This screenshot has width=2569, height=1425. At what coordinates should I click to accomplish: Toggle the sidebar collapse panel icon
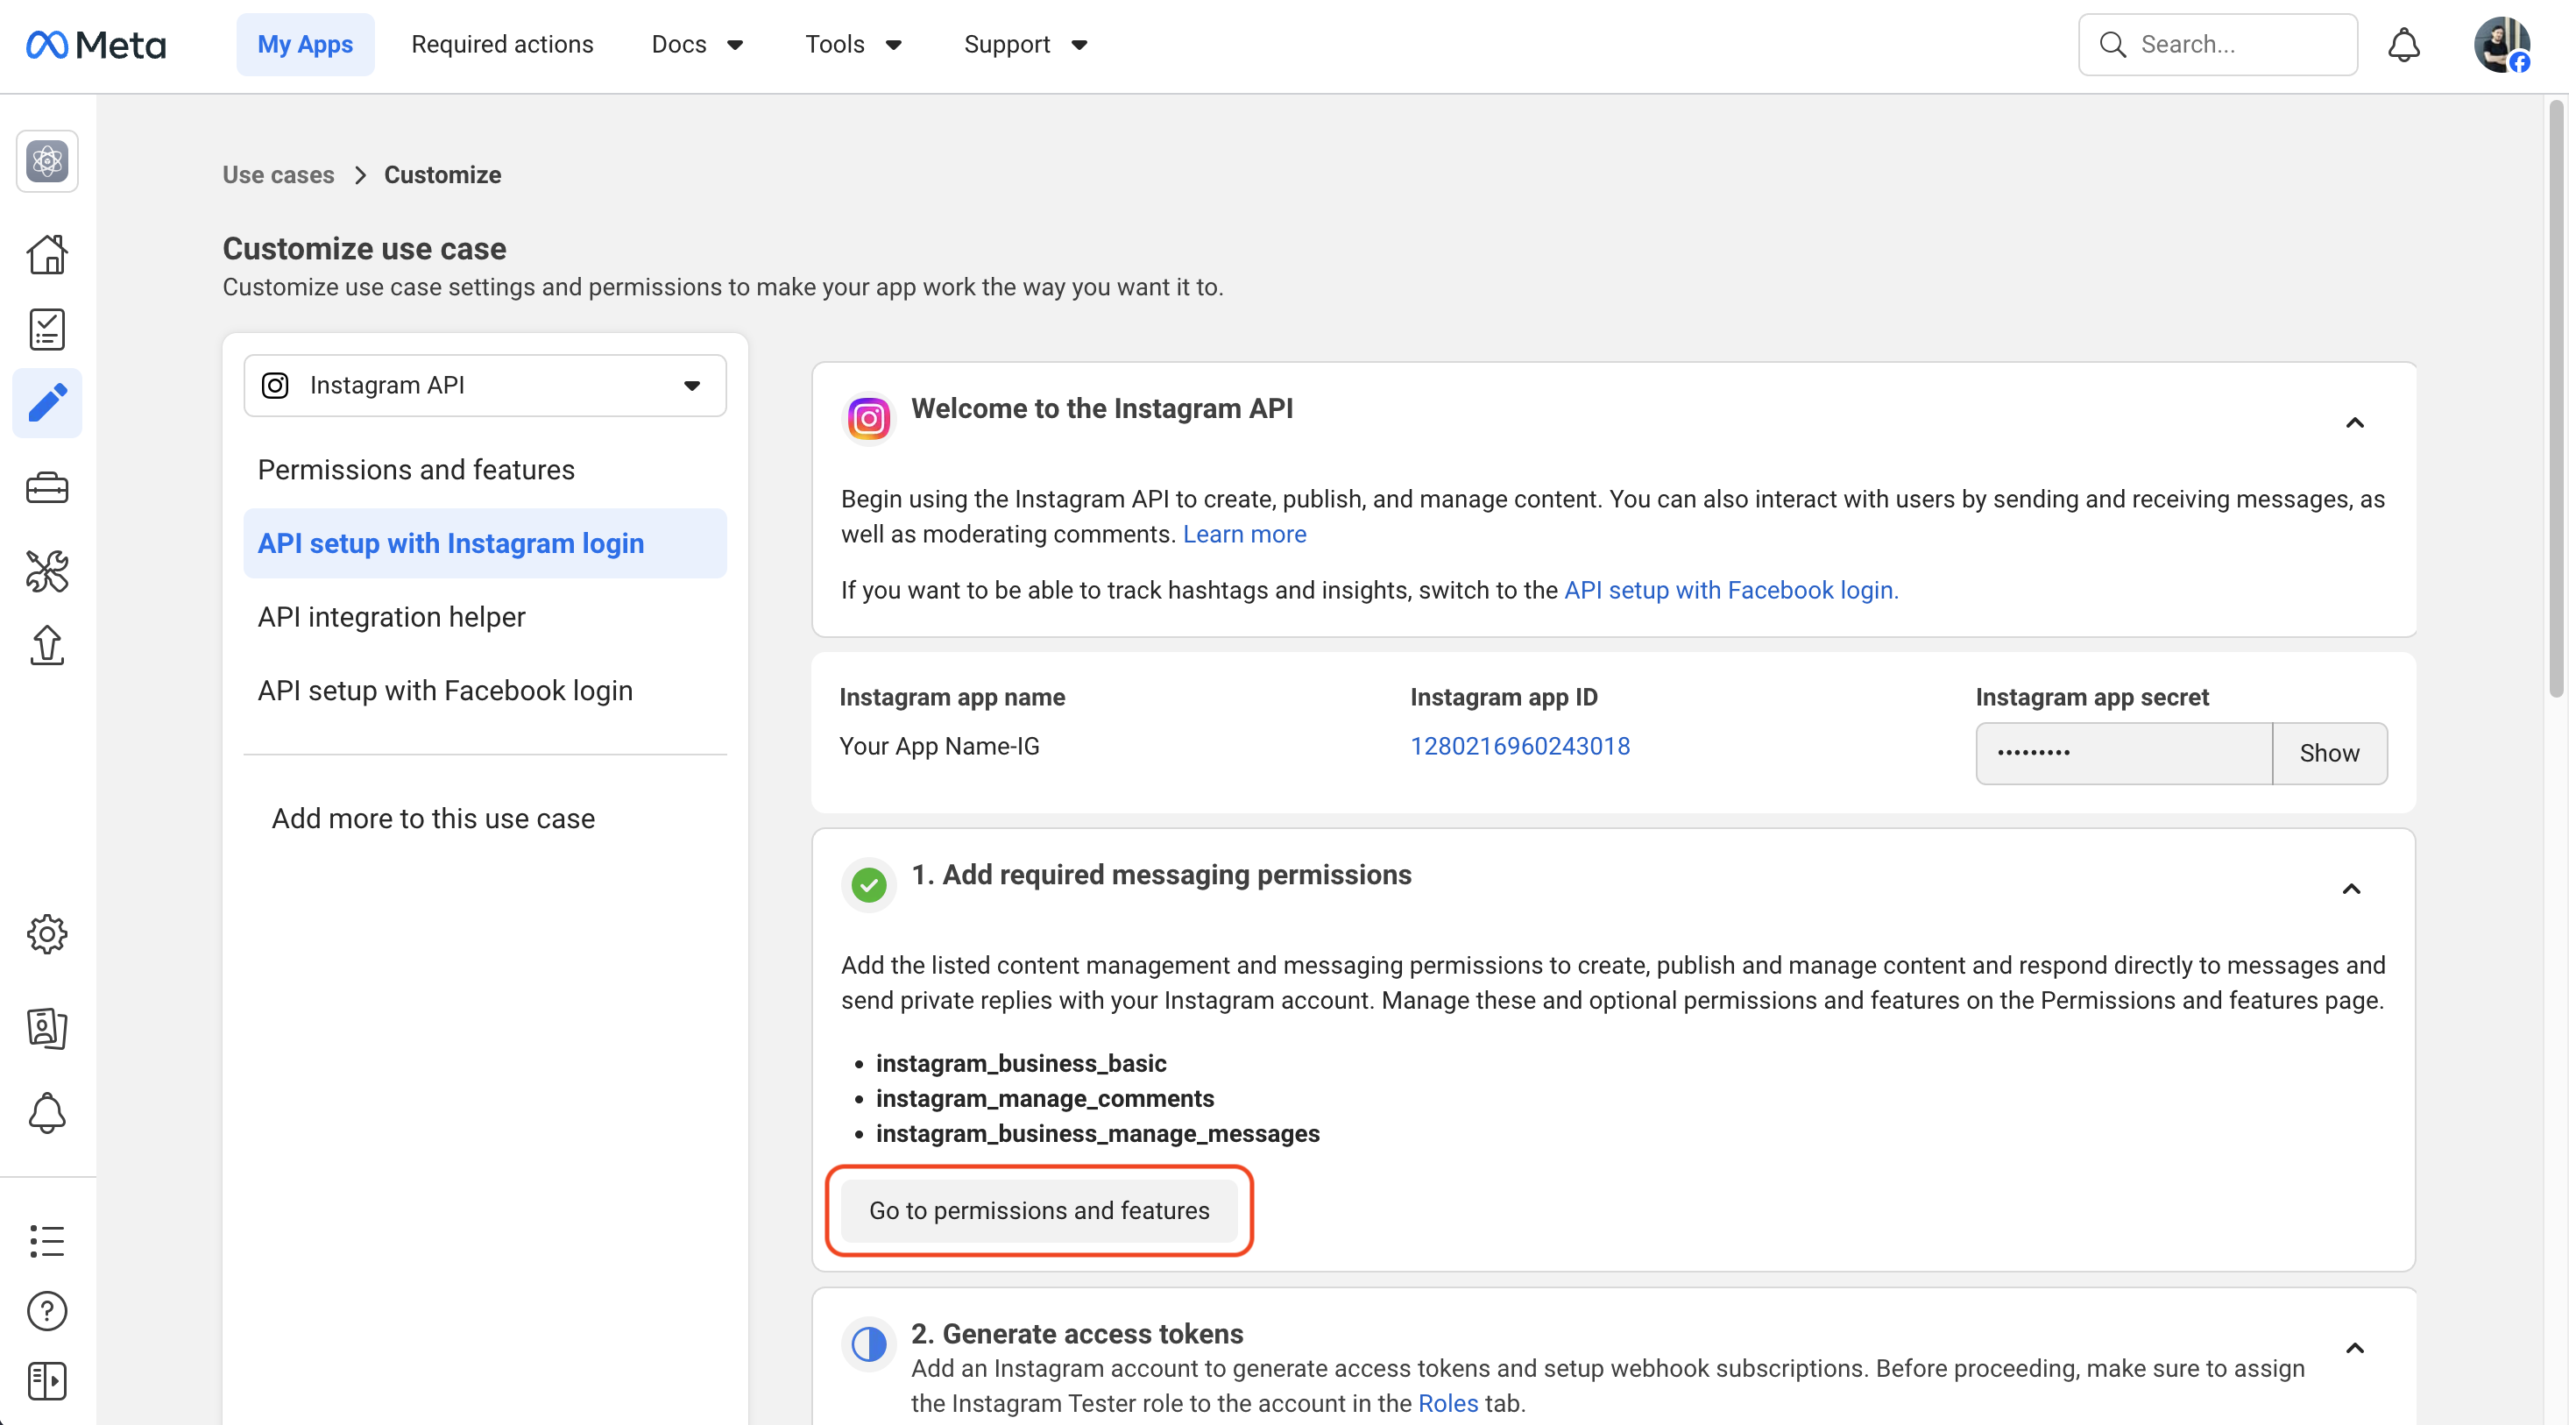[46, 1381]
